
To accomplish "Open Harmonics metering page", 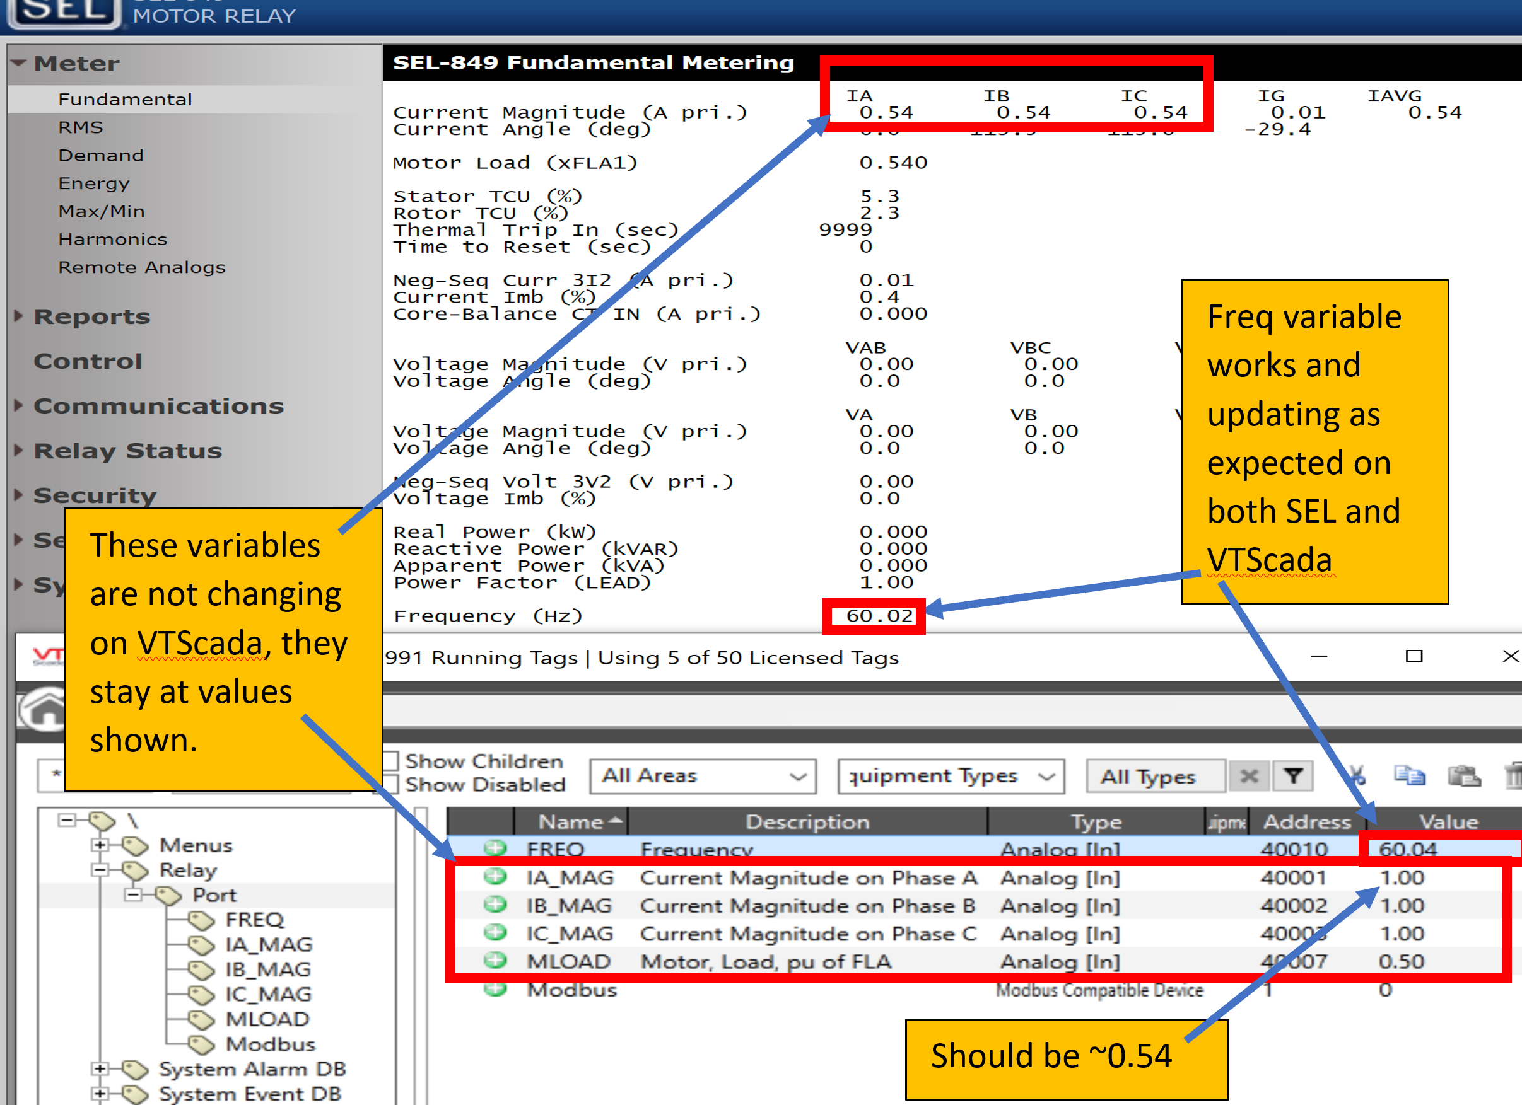I will [x=113, y=240].
